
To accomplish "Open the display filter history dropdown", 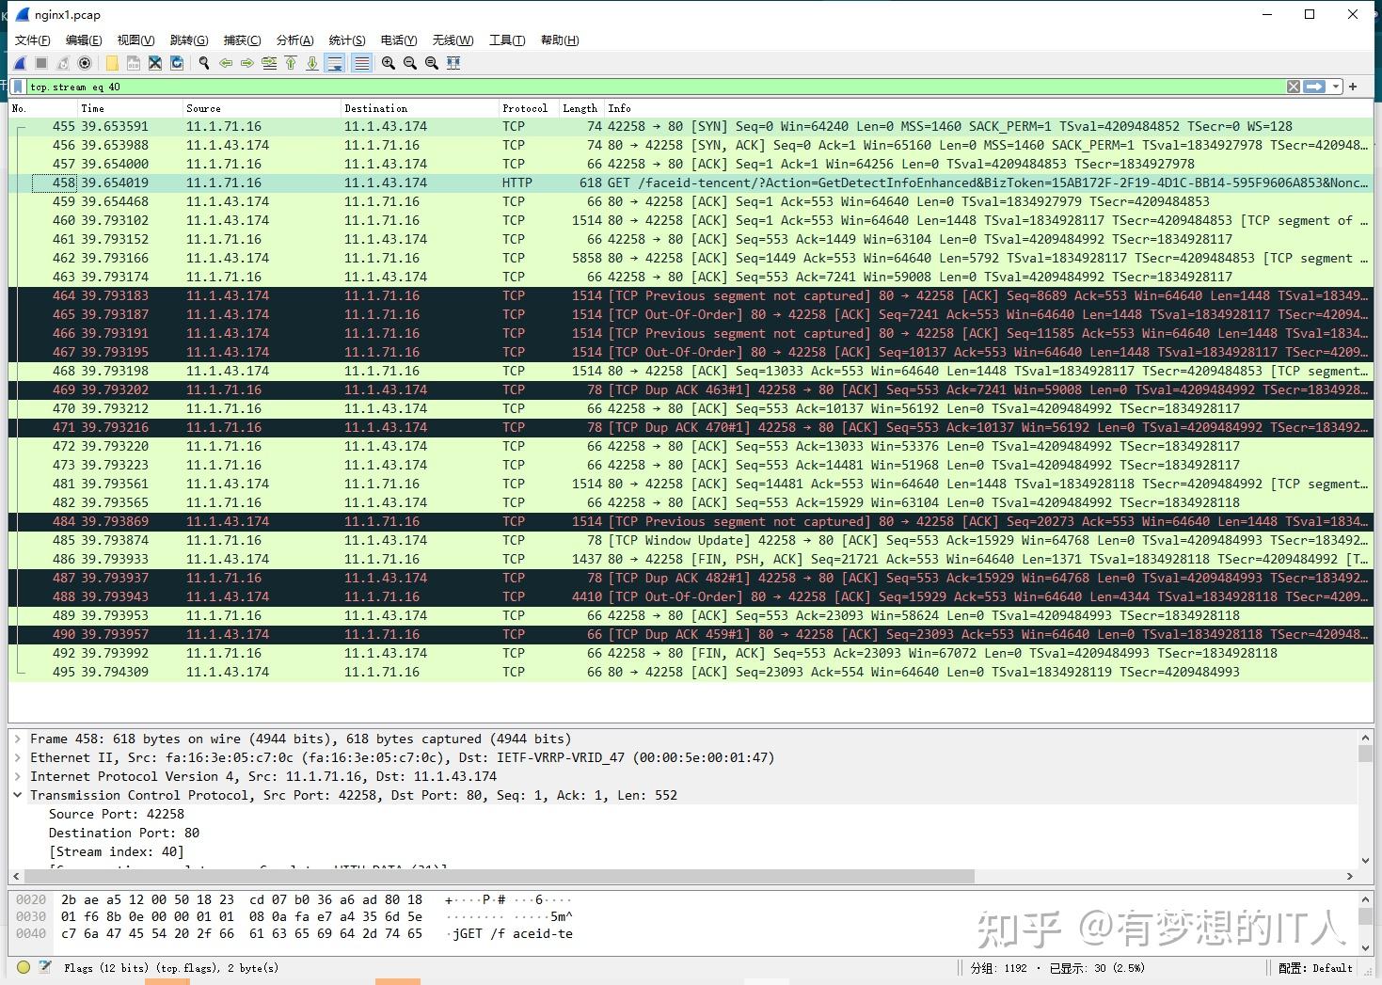I will [1335, 87].
